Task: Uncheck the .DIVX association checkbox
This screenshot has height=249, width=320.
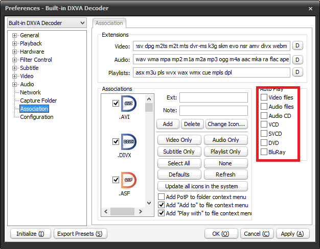Action: tap(116, 141)
